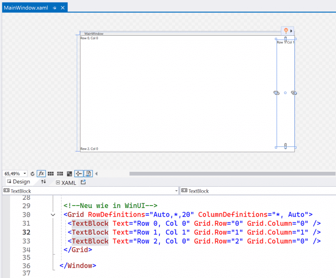The height and width of the screenshot is (278, 336).
Task: Pop out the XAML view to a new window
Action: [83, 182]
